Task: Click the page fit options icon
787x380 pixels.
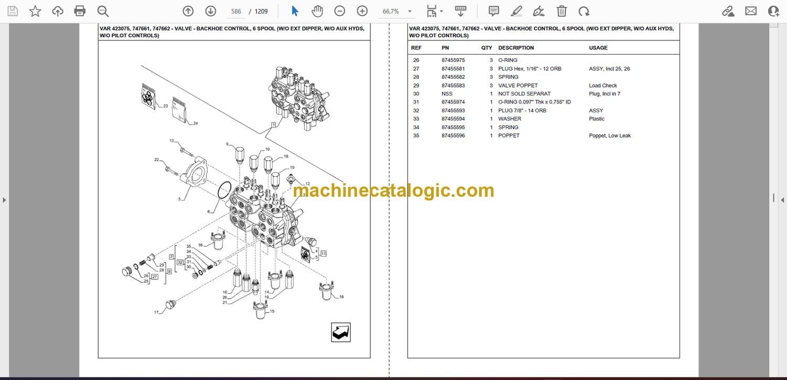Action: [x=431, y=11]
